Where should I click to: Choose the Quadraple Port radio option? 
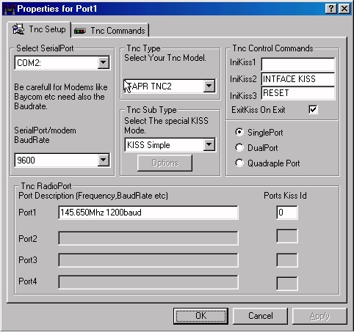click(x=239, y=163)
